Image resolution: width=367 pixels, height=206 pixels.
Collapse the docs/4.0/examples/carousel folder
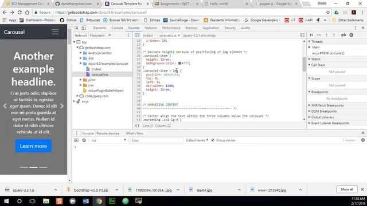81,64
